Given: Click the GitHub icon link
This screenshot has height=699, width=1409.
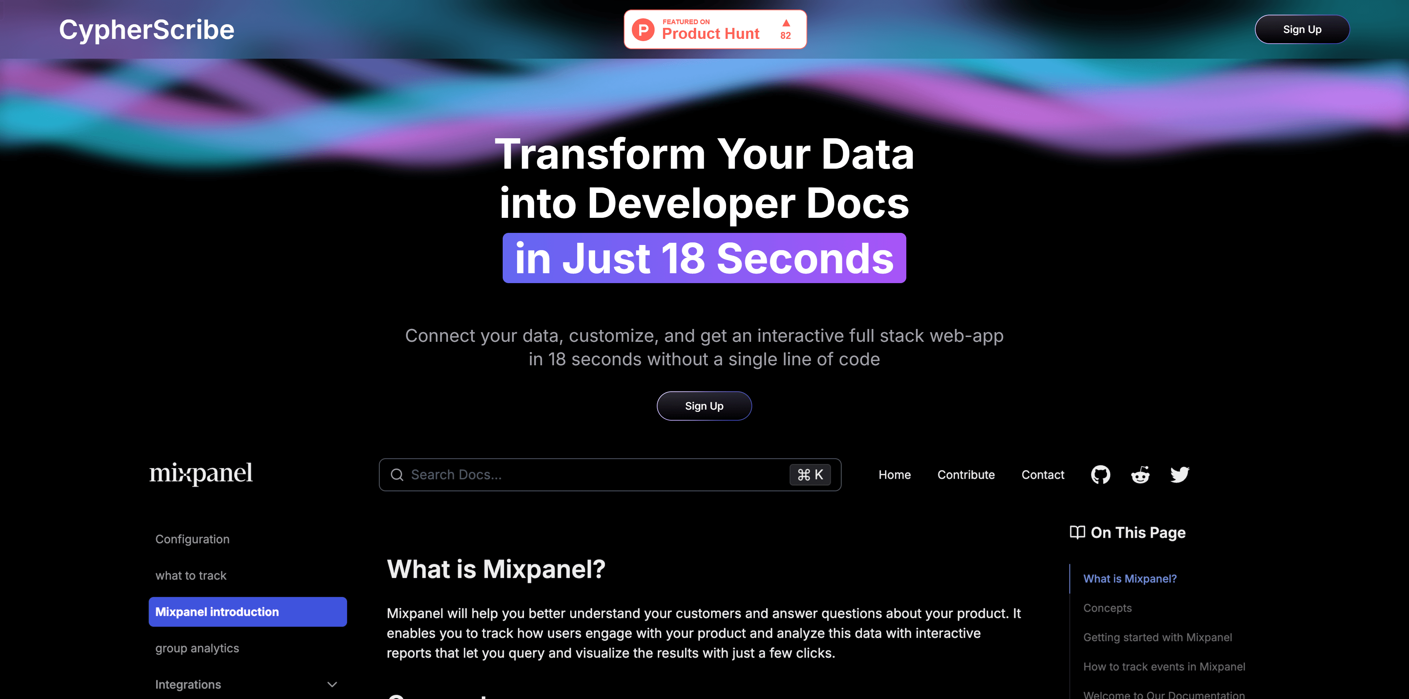Looking at the screenshot, I should [1100, 475].
